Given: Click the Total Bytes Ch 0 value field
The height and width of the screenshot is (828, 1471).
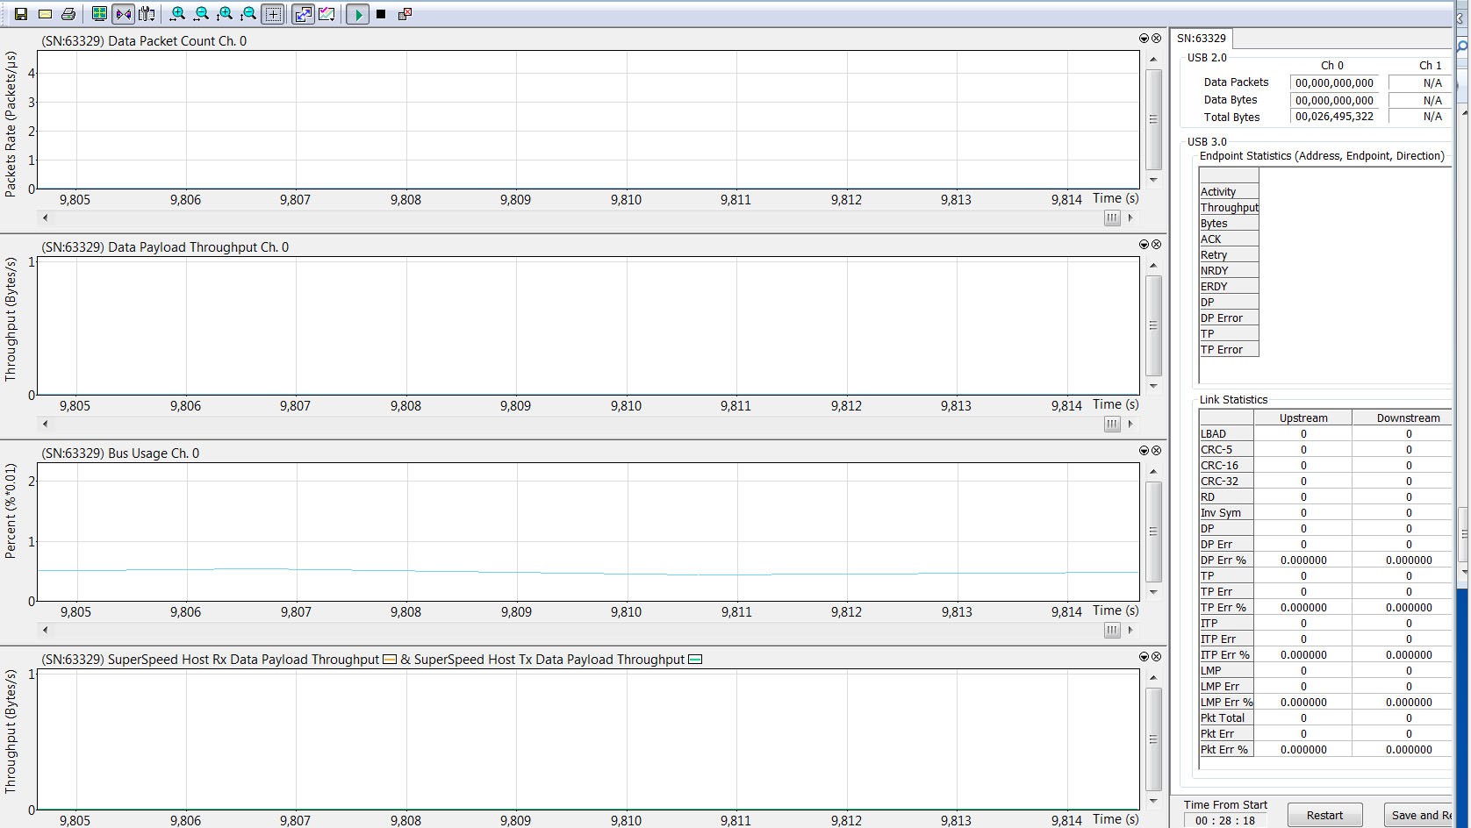Looking at the screenshot, I should click(1334, 117).
